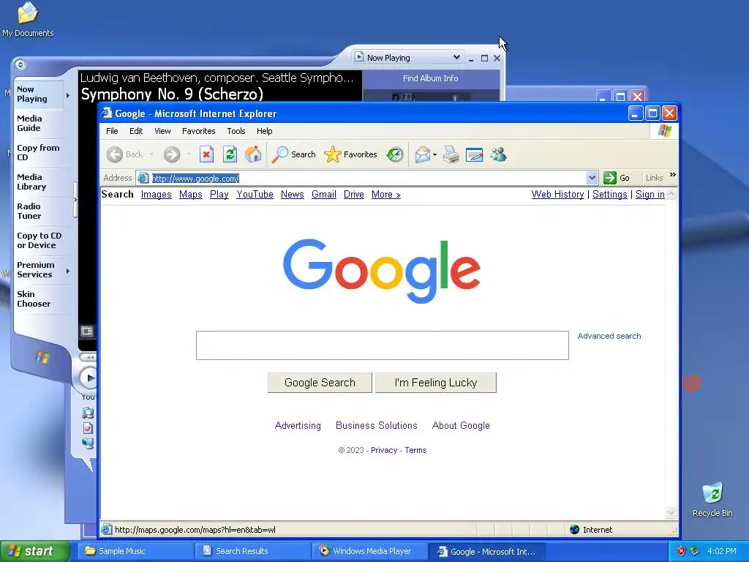Click the round menu button atop Media Player
This screenshot has height=562, width=749.
20,64
